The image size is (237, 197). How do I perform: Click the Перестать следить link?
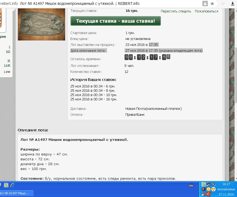(176, 11)
